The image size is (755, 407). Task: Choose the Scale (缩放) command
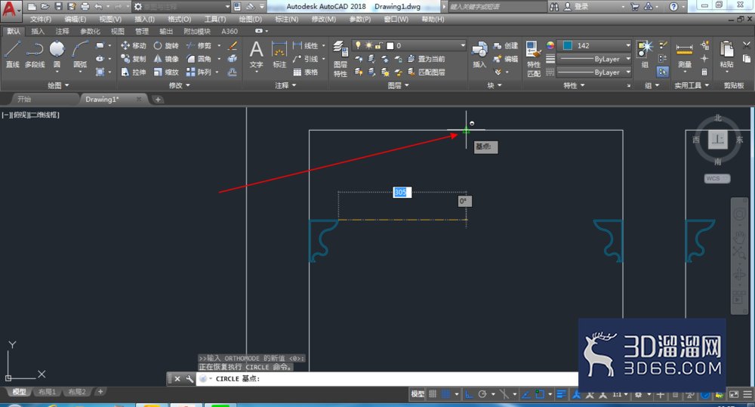(166, 72)
